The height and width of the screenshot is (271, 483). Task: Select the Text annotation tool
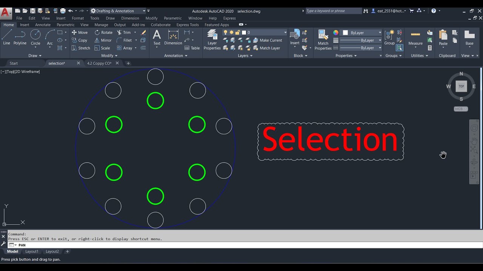point(157,38)
